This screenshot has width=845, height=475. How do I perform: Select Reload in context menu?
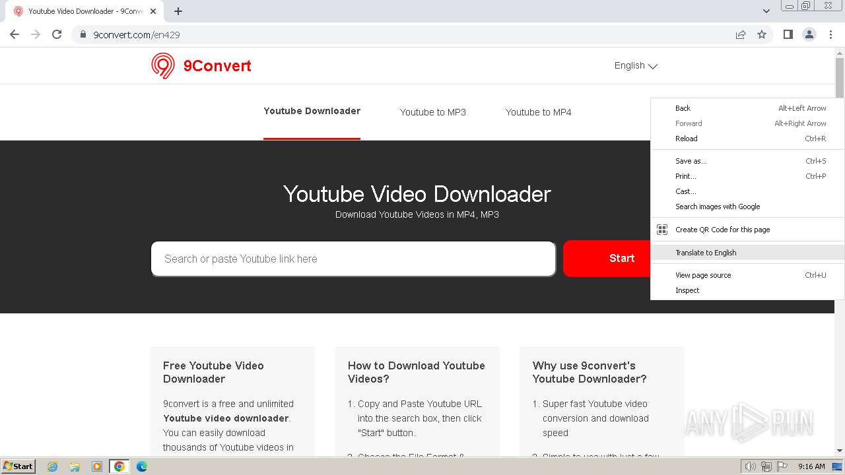pyautogui.click(x=747, y=139)
